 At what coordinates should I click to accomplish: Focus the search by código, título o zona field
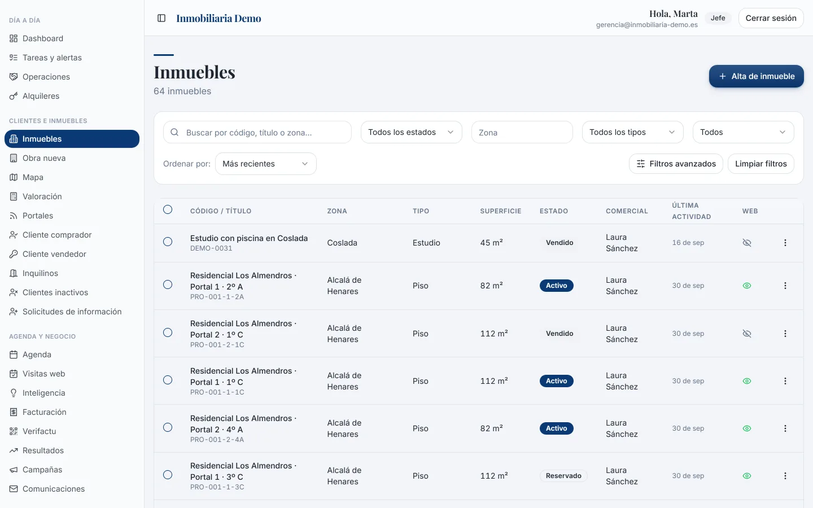pos(257,133)
